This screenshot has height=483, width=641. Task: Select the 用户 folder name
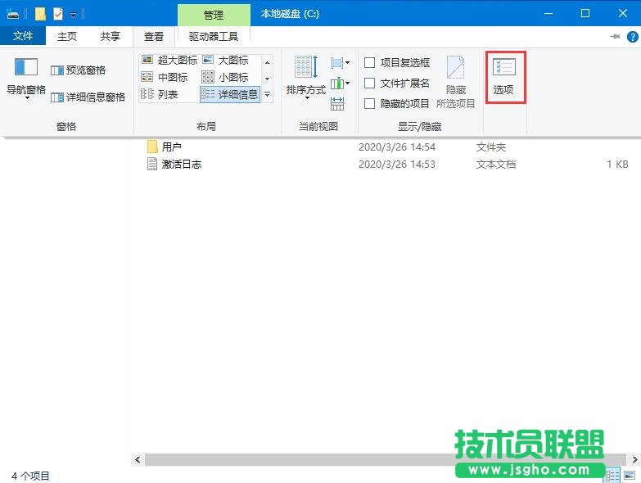click(x=172, y=147)
